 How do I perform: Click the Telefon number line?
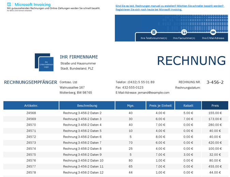click(x=135, y=82)
